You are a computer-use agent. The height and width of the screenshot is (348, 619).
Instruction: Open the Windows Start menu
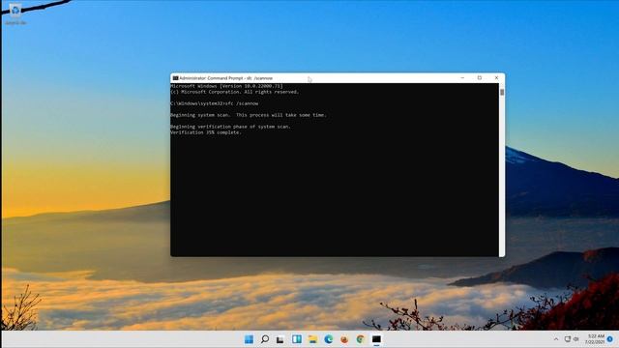click(x=249, y=339)
